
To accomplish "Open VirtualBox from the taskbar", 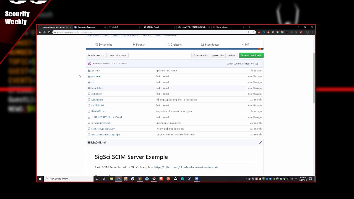I will [189, 179].
